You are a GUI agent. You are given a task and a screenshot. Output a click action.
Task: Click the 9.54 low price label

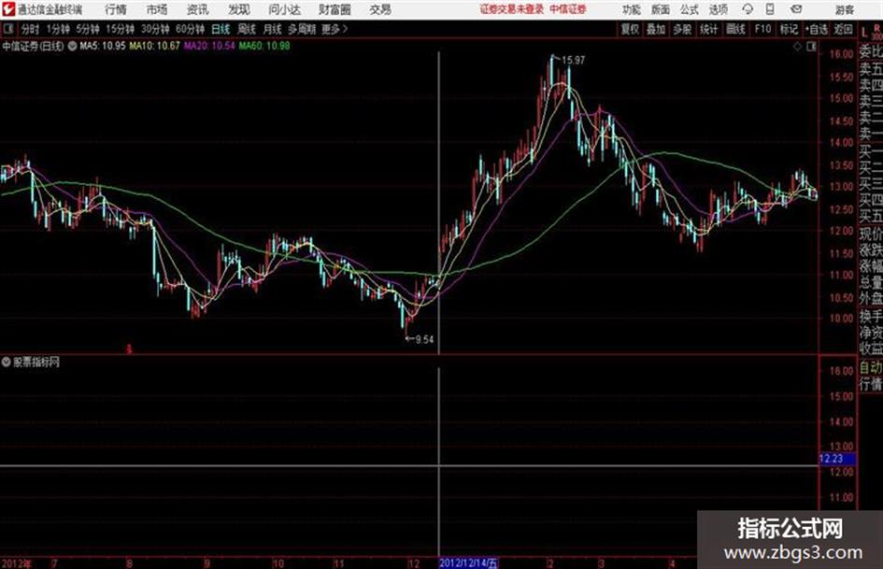424,339
